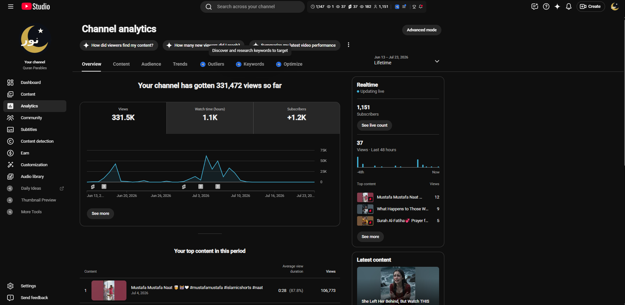Viewport: 625px width, 305px height.
Task: Click the 1,151 subscribers stat in top bar
Action: [381, 7]
